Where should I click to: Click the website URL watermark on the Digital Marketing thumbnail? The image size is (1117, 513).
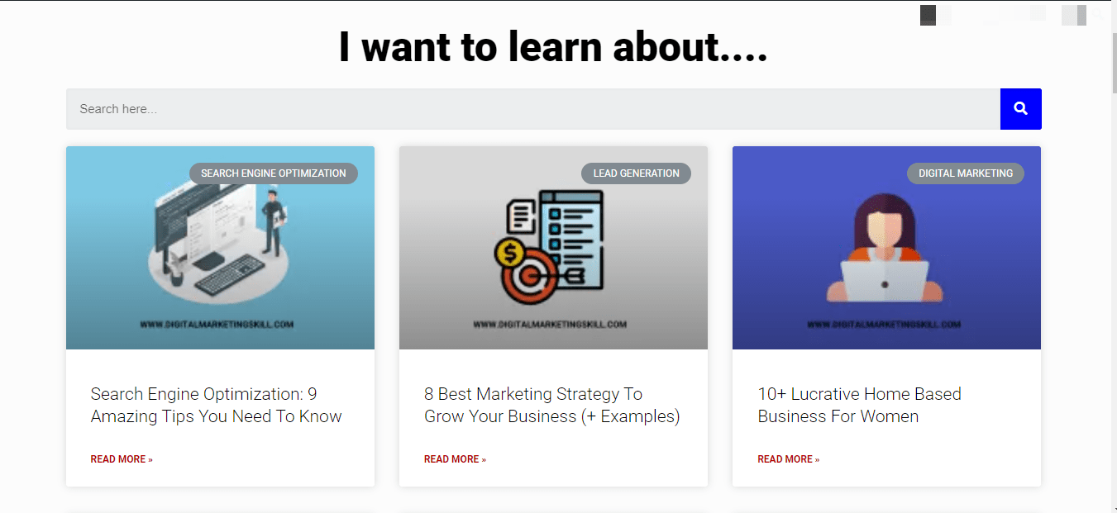click(884, 325)
